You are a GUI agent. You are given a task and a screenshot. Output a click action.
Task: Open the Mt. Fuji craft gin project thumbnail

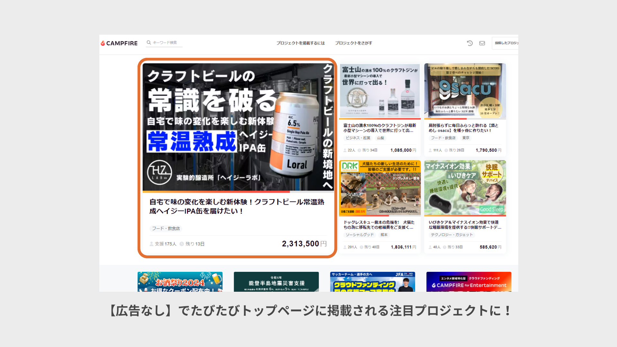click(x=380, y=91)
